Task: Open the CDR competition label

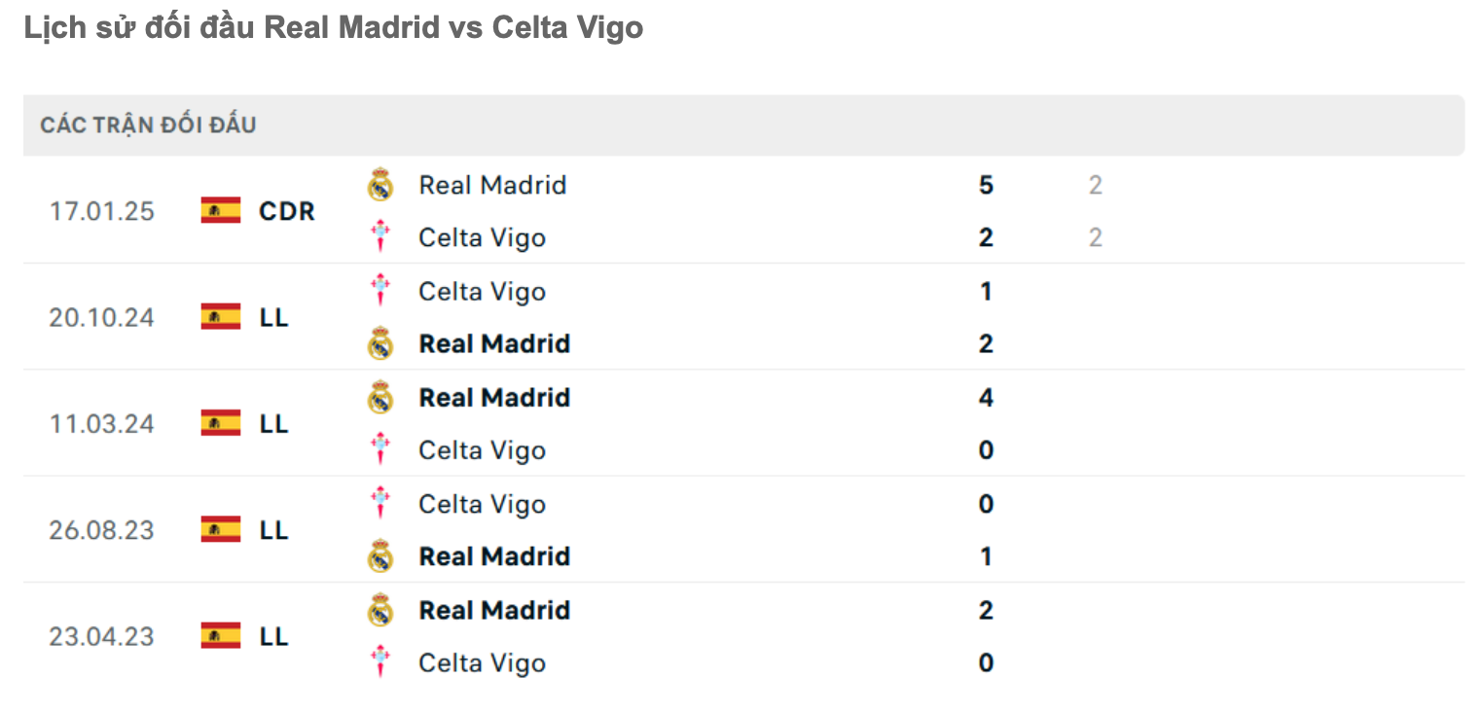Action: point(287,211)
